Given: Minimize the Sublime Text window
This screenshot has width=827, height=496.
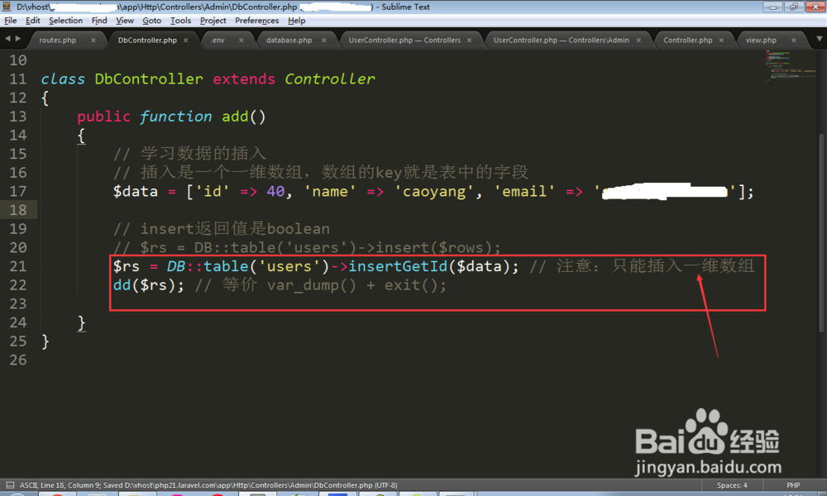Looking at the screenshot, I should point(773,7).
